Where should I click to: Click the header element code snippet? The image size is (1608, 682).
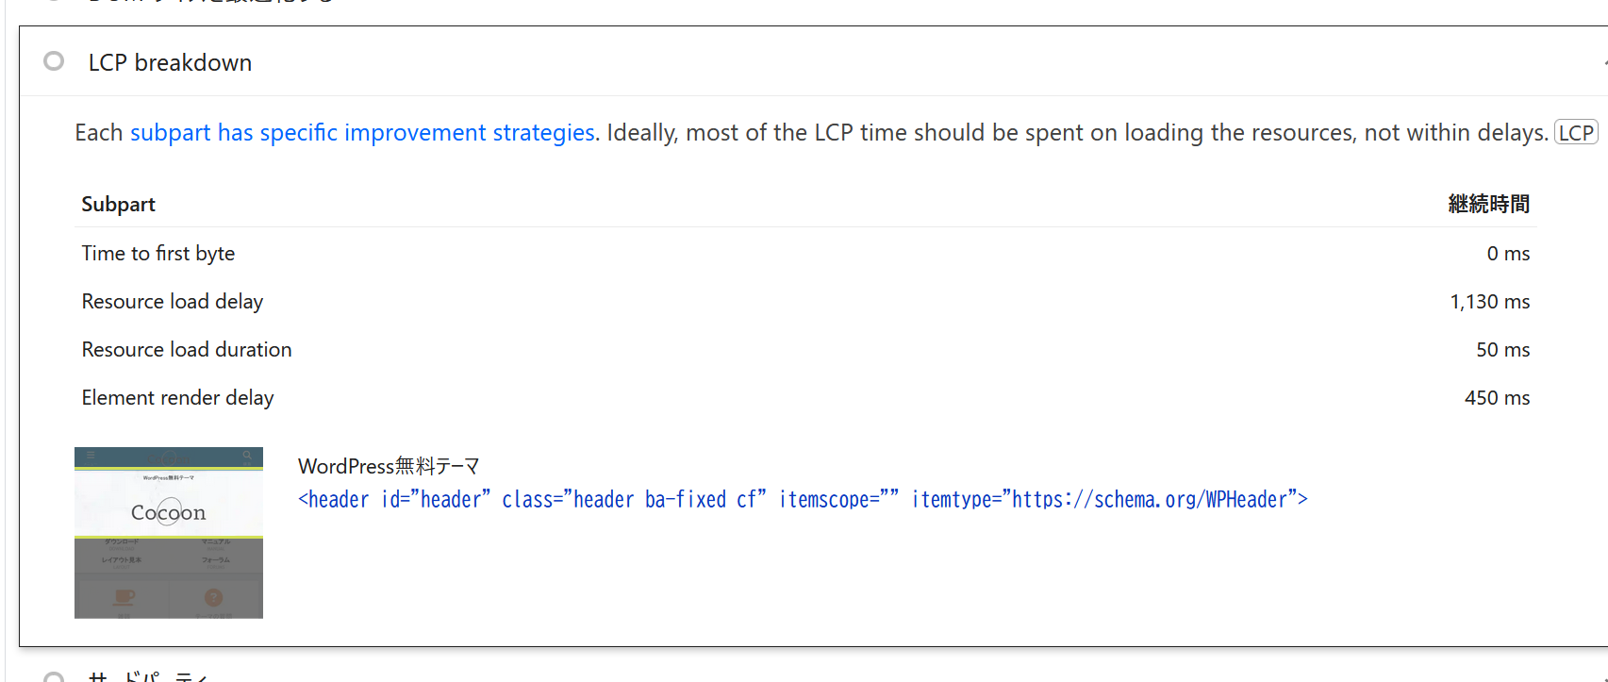pos(803,500)
